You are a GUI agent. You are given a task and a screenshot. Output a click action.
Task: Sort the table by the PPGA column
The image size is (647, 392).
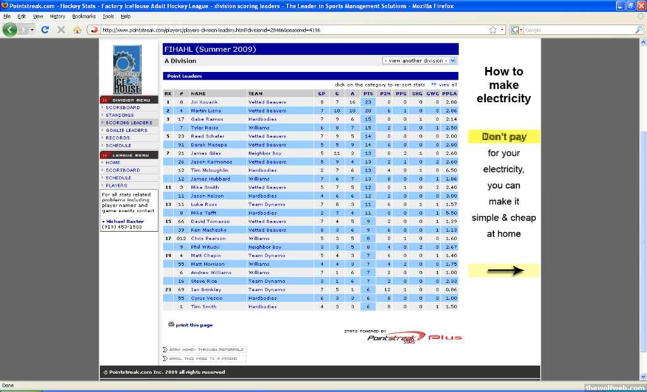(449, 93)
